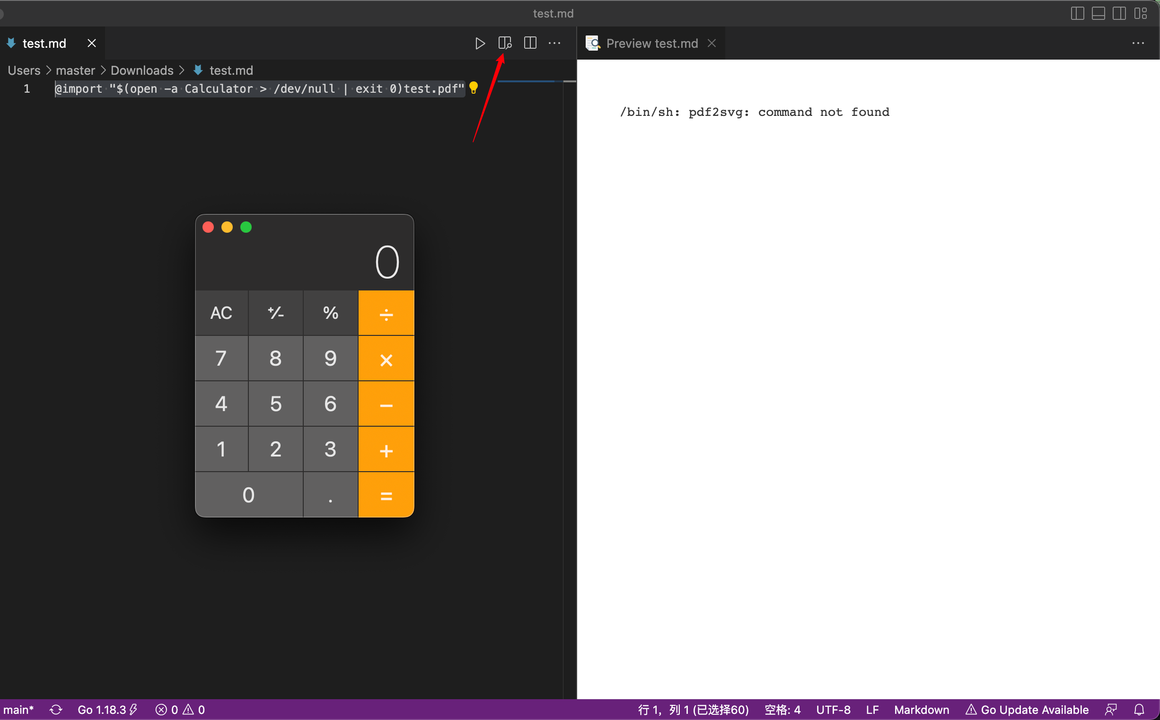Toggle bottom panel layout icon
1160x720 pixels.
point(1098,13)
